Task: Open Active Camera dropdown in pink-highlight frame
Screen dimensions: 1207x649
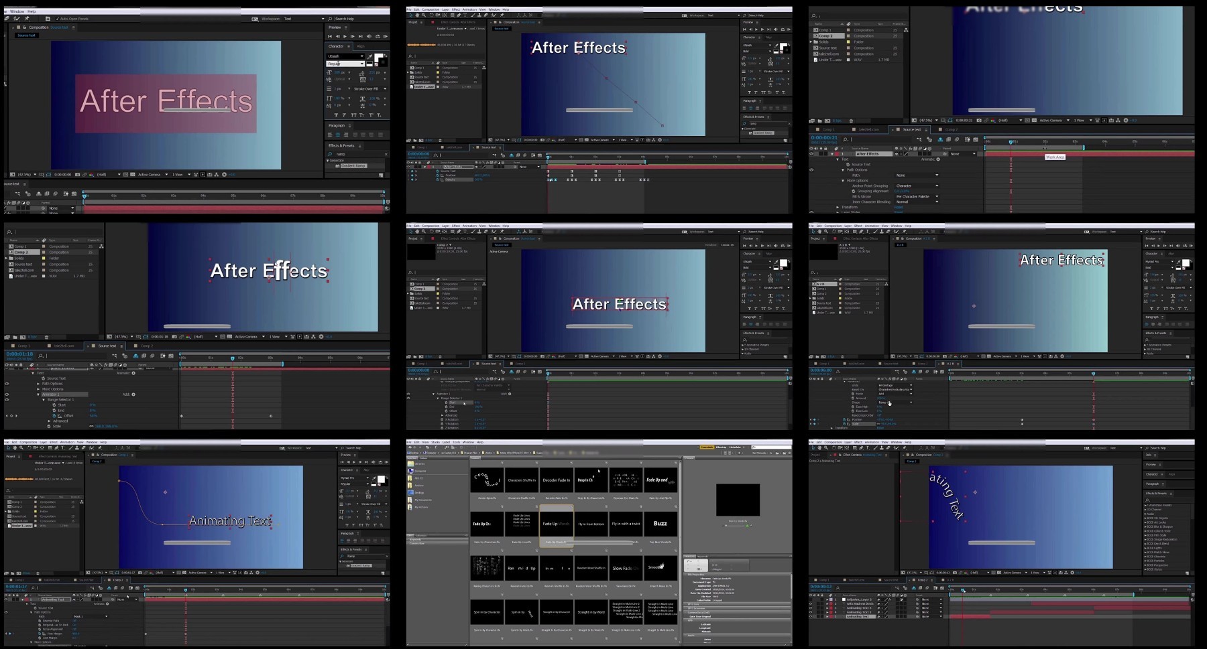Action: click(153, 174)
